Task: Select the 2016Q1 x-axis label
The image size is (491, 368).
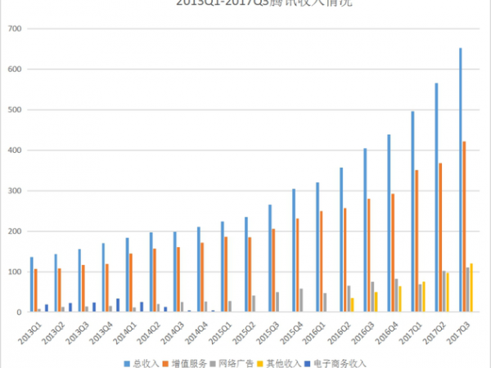Action: 316,333
